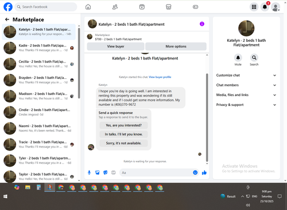Open the action center notification icon

tap(280, 196)
